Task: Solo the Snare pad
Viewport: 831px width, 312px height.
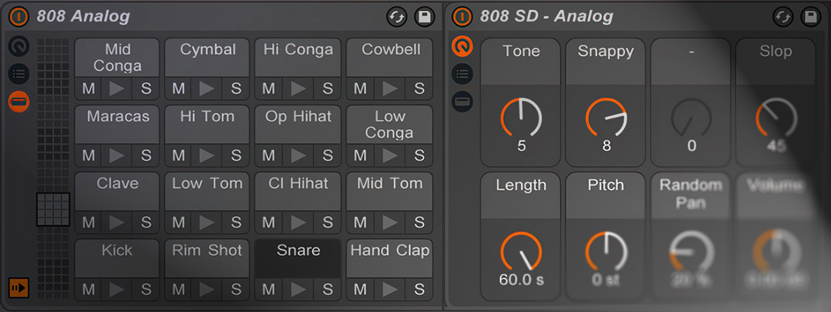Action: click(328, 290)
